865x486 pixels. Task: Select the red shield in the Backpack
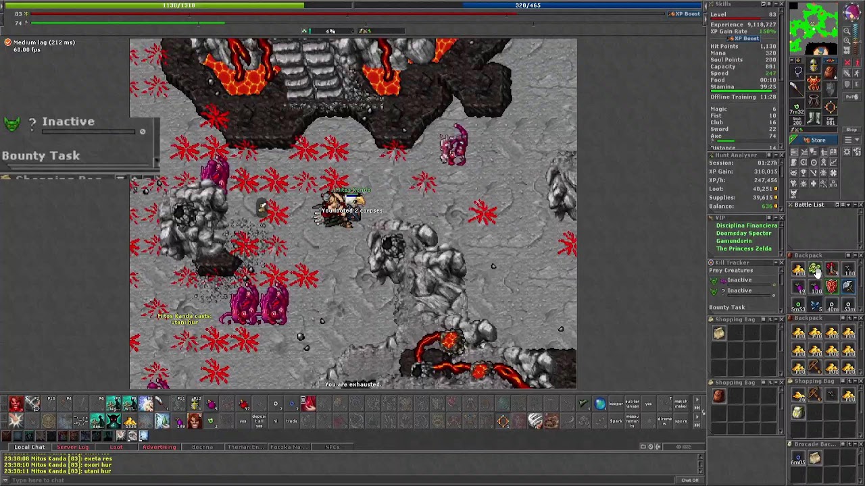click(831, 288)
